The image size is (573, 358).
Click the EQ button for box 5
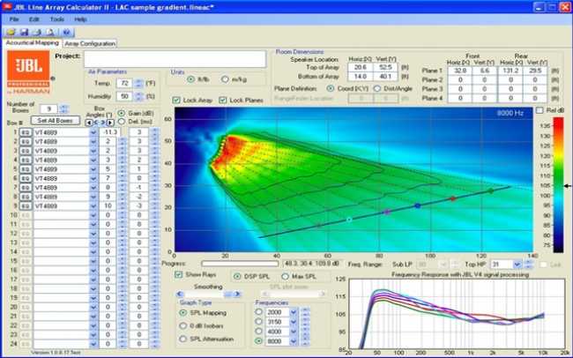(x=25, y=168)
